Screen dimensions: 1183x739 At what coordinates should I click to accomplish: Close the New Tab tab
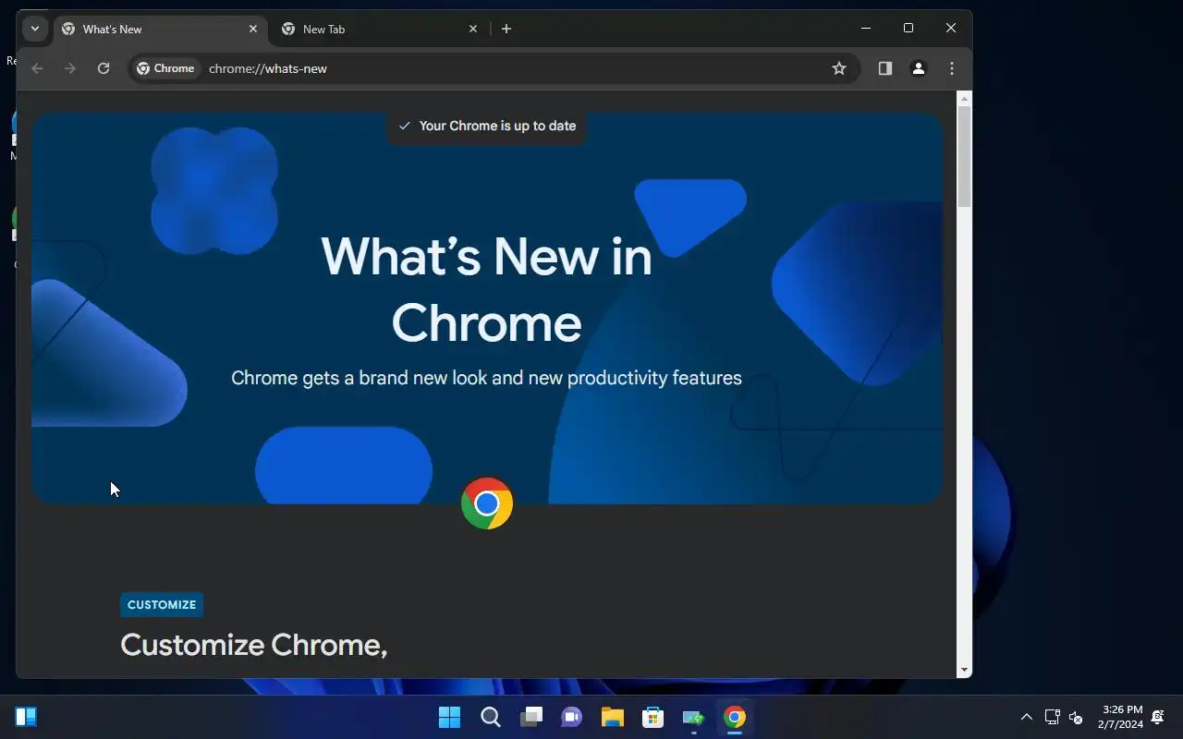pyautogui.click(x=473, y=29)
